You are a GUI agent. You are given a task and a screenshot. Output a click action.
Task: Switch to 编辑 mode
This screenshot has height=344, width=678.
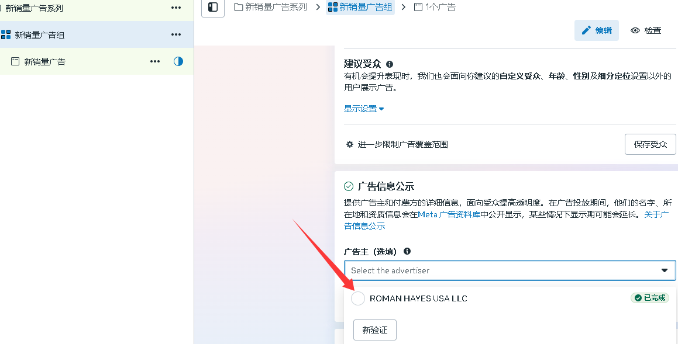coord(597,30)
